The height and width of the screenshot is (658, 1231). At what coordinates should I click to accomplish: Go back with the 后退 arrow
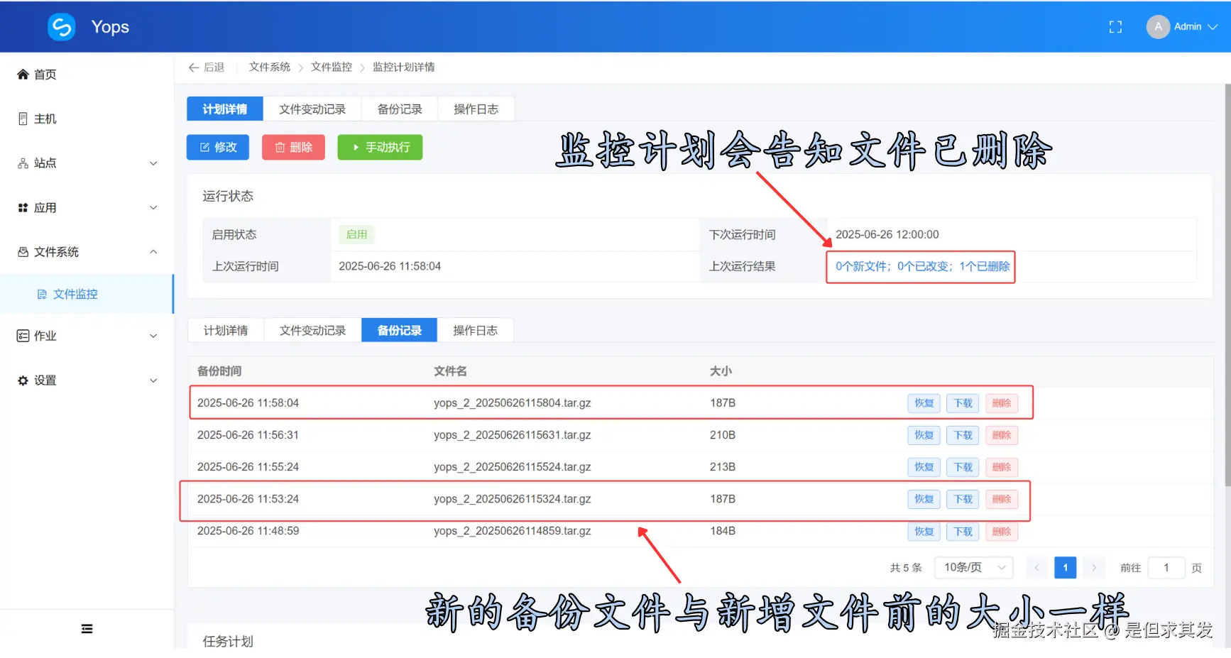(x=206, y=67)
